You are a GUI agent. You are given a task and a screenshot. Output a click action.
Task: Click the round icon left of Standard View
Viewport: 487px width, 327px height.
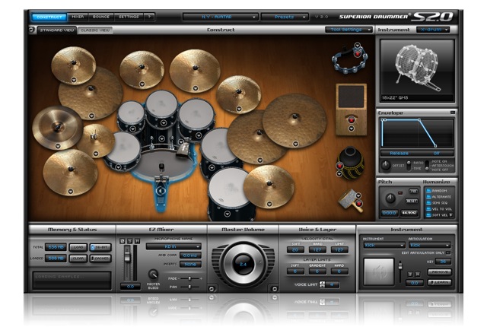pyautogui.click(x=32, y=30)
